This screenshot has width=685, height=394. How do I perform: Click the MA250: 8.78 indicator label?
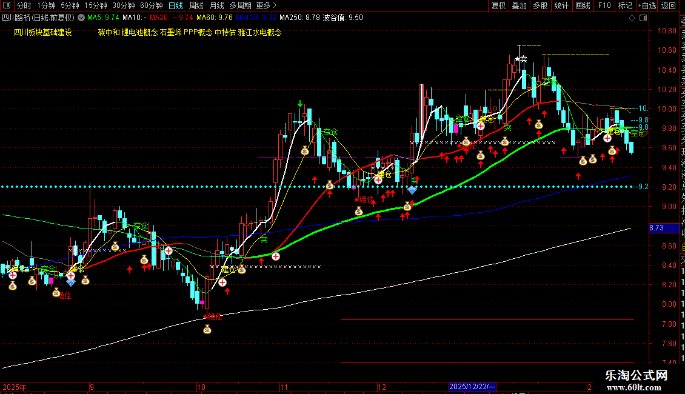coord(299,18)
